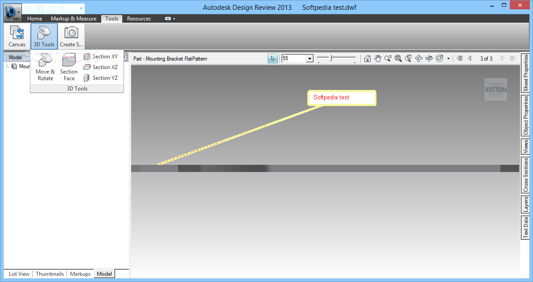
Task: Switch to the Markups bottom tab
Action: coord(80,274)
